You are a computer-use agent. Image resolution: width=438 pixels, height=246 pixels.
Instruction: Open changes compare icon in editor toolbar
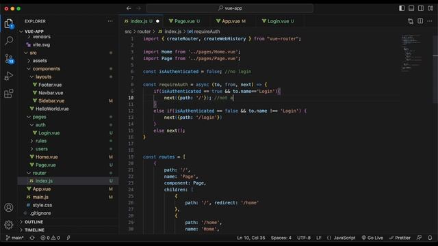click(411, 21)
